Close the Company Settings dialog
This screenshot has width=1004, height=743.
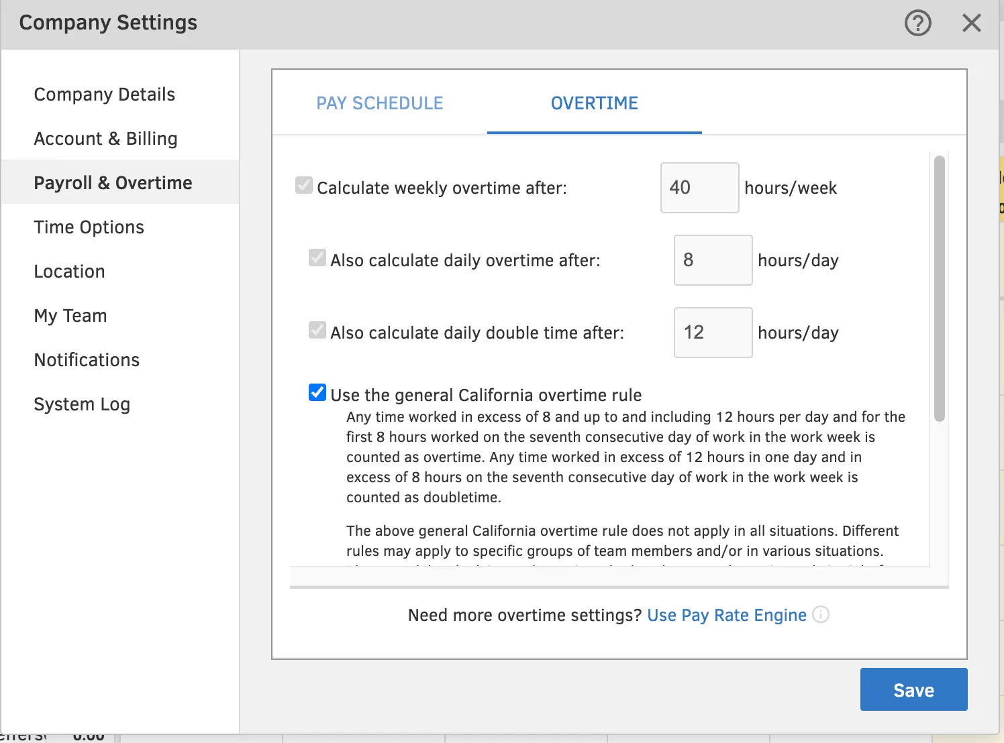tap(971, 22)
